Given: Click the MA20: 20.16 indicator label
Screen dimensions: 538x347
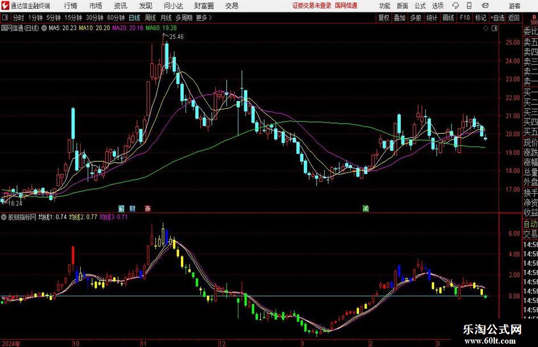Looking at the screenshot, I should point(128,28).
